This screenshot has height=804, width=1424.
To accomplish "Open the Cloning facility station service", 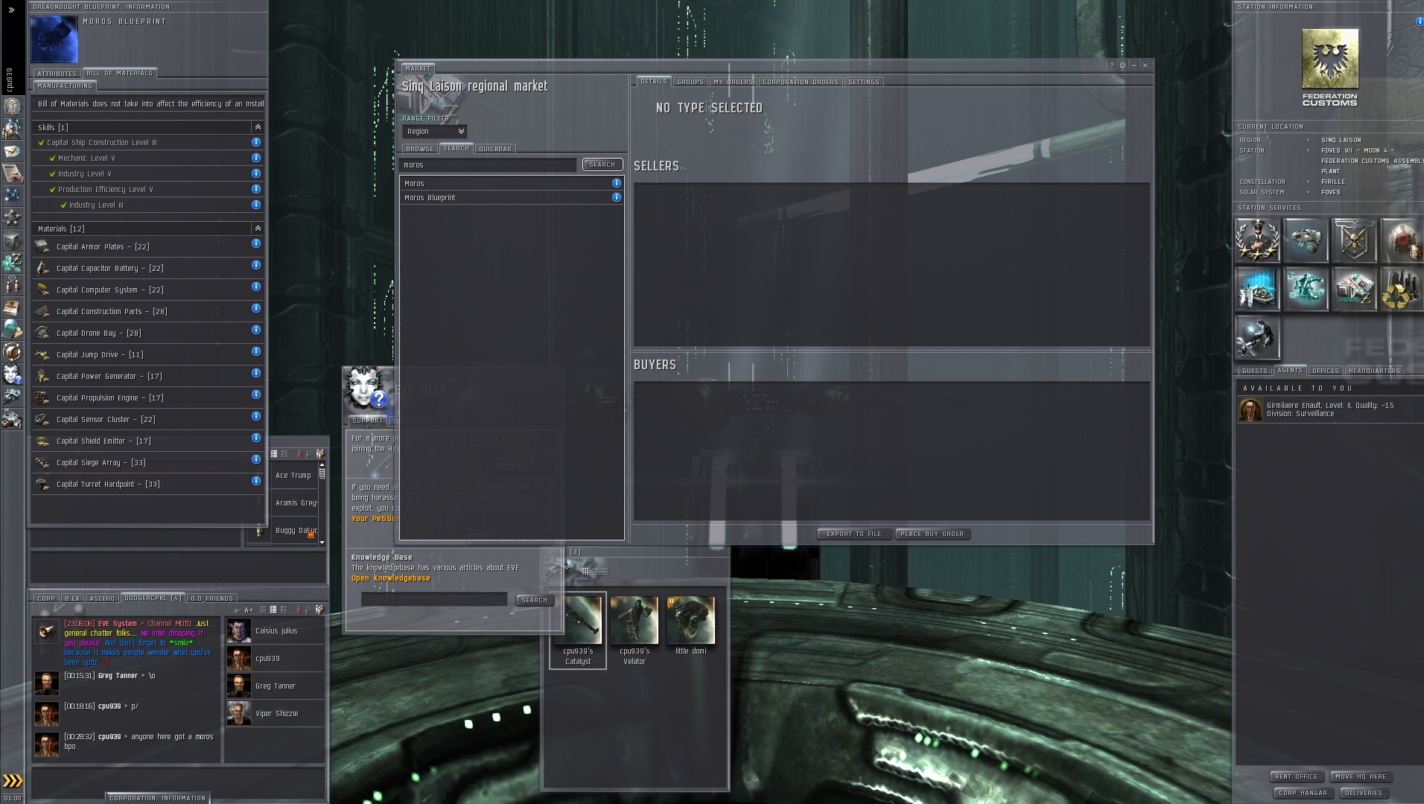I will point(1306,288).
